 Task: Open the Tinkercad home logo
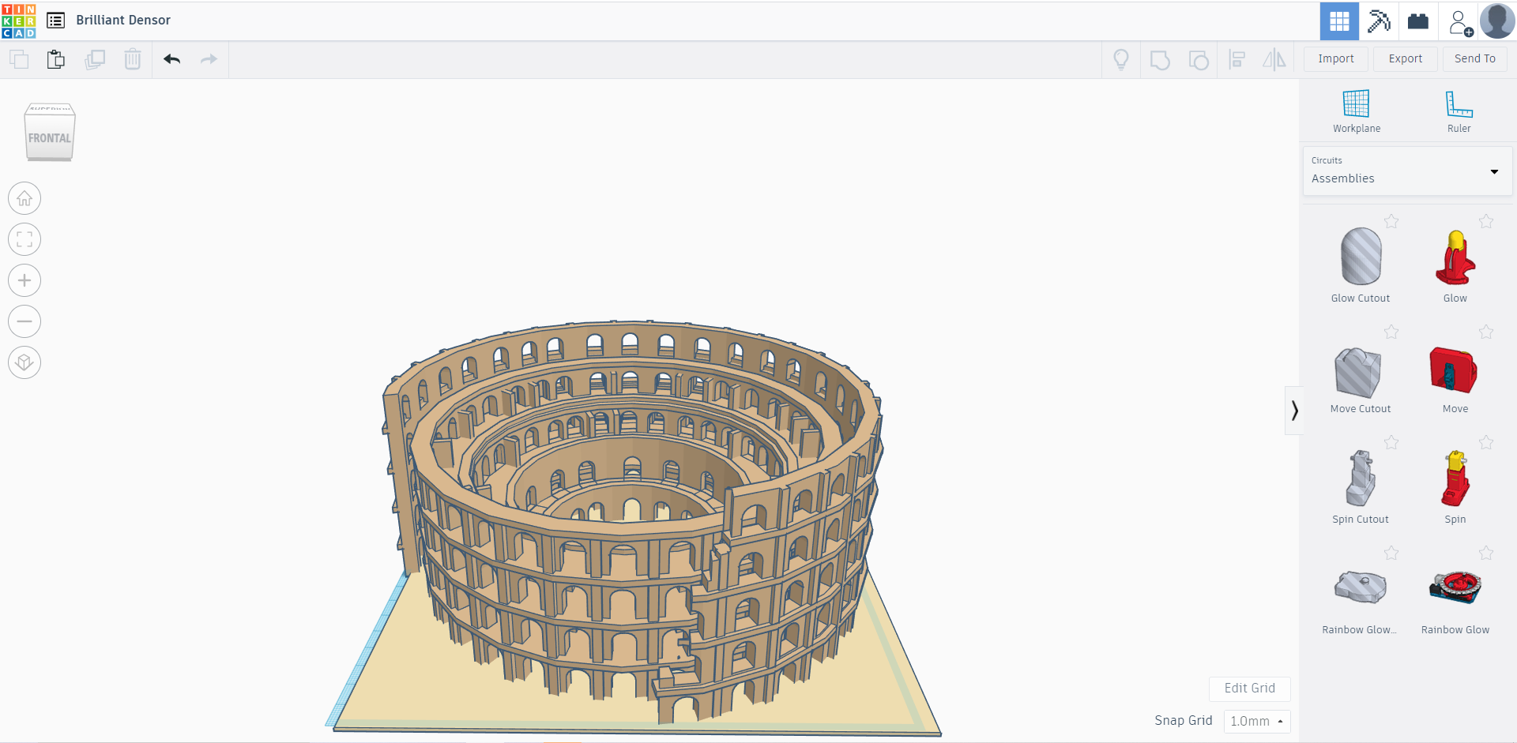(x=18, y=21)
